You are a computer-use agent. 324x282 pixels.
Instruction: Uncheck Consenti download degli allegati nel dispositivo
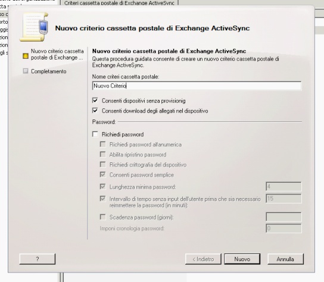pyautogui.click(x=95, y=111)
